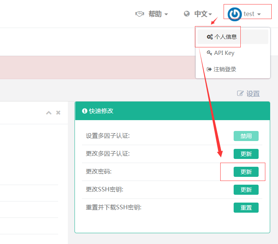Click the 设置多因子认证 label
The width and height of the screenshot is (278, 244).
point(108,136)
